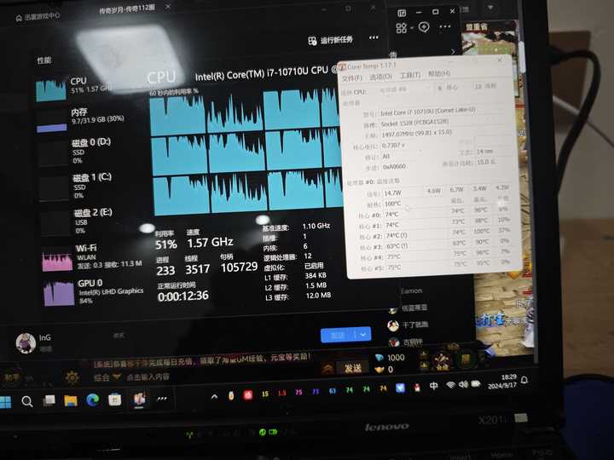The height and width of the screenshot is (460, 614).
Task: Click the running game icon on the taskbar
Action: point(139,399)
